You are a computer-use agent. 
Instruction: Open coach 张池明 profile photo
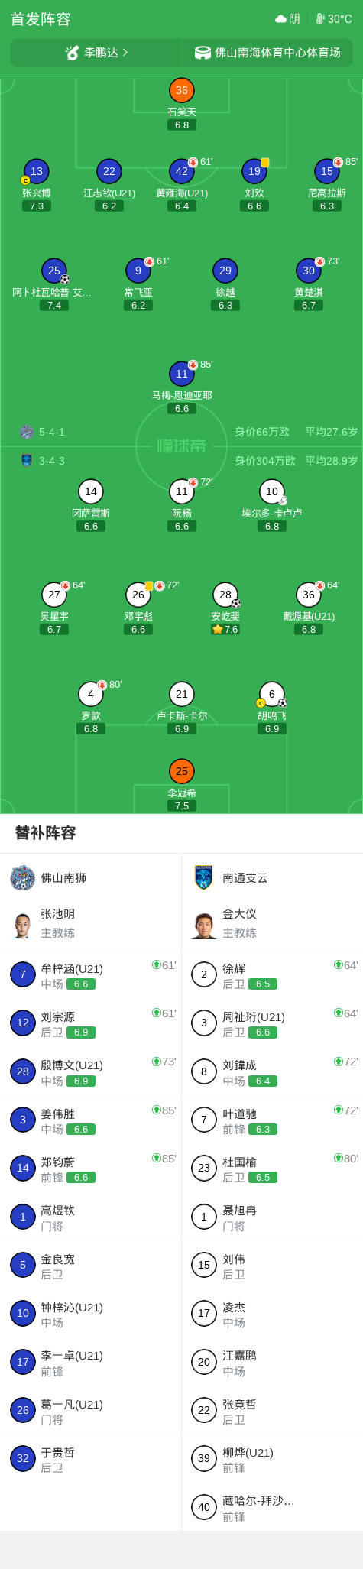tap(22, 925)
